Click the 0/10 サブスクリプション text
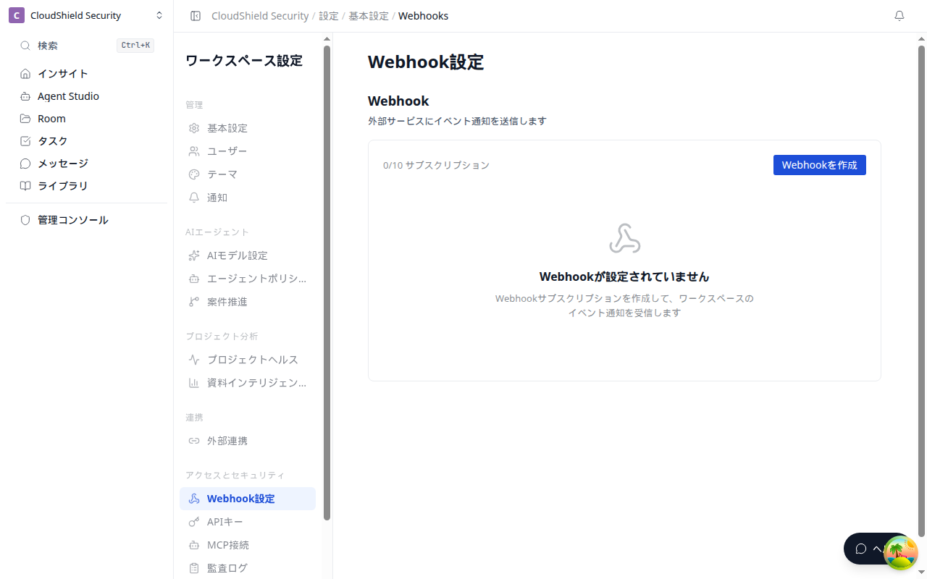The image size is (927, 579). (436, 165)
